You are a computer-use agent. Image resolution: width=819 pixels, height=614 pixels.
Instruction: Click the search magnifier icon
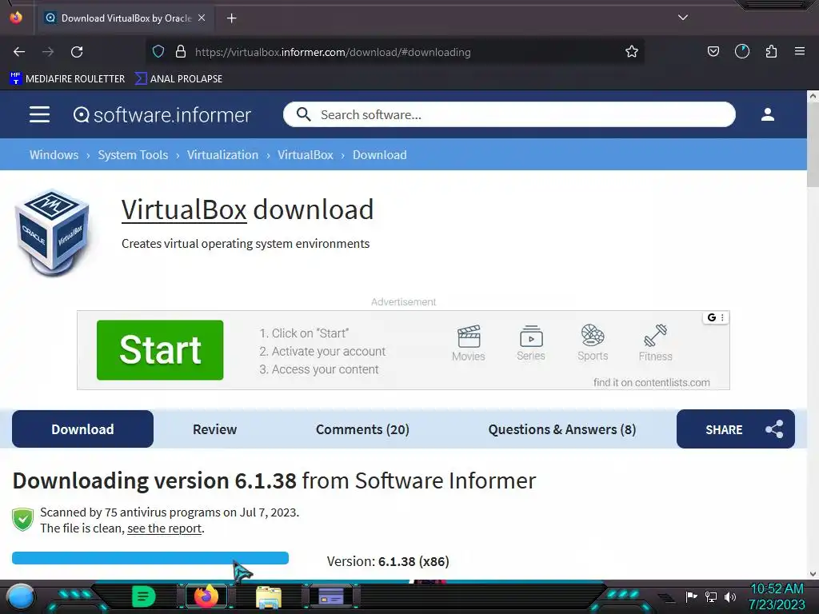pos(303,114)
